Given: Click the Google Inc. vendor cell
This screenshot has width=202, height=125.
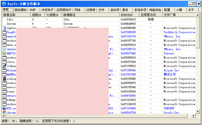Looking at the screenshot, I should [x=172, y=113].
